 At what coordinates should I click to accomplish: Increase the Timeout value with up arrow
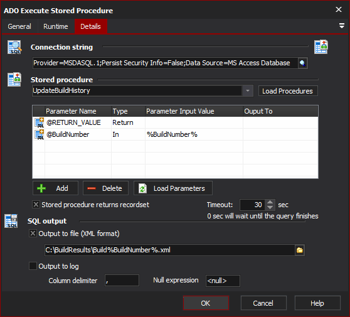(270, 202)
